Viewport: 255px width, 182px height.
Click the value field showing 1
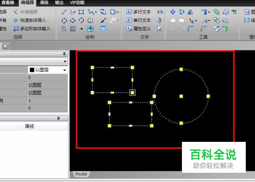48,101
